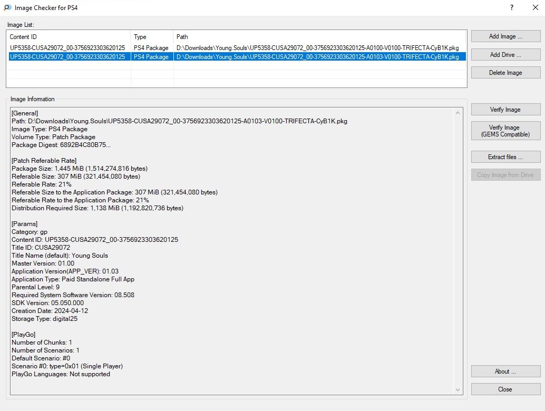Click the Path line in the image information

pyautogui.click(x=179, y=121)
